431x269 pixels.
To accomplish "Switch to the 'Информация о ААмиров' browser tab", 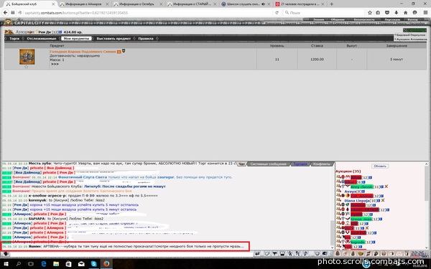I will [x=84, y=4].
